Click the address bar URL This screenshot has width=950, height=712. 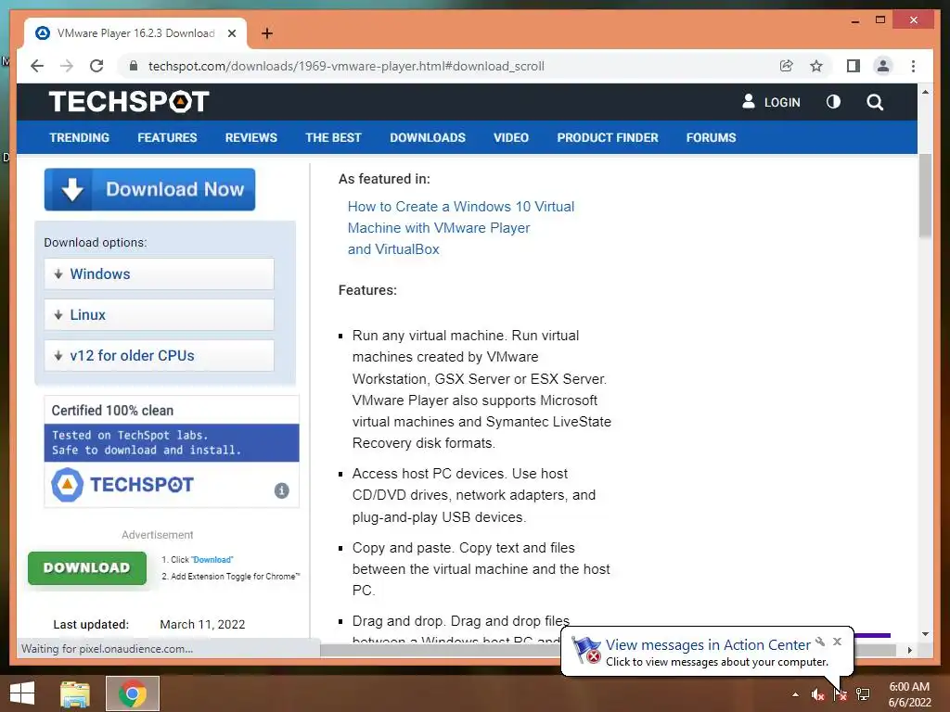click(x=346, y=66)
